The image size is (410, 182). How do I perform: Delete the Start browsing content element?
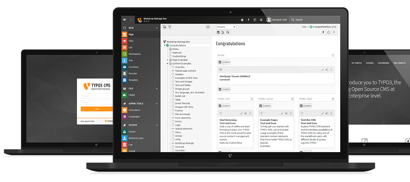250,113
